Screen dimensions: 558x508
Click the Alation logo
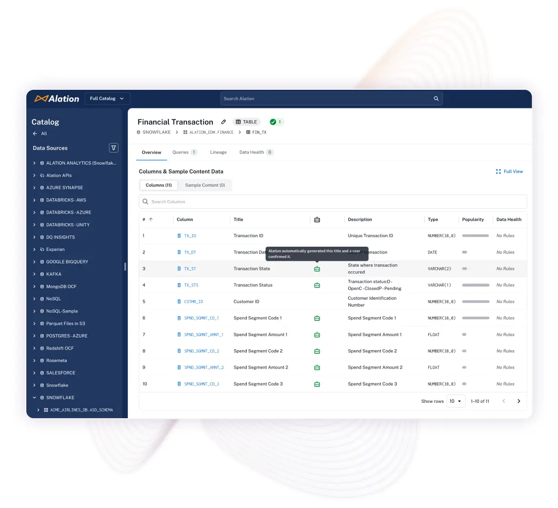click(x=57, y=98)
